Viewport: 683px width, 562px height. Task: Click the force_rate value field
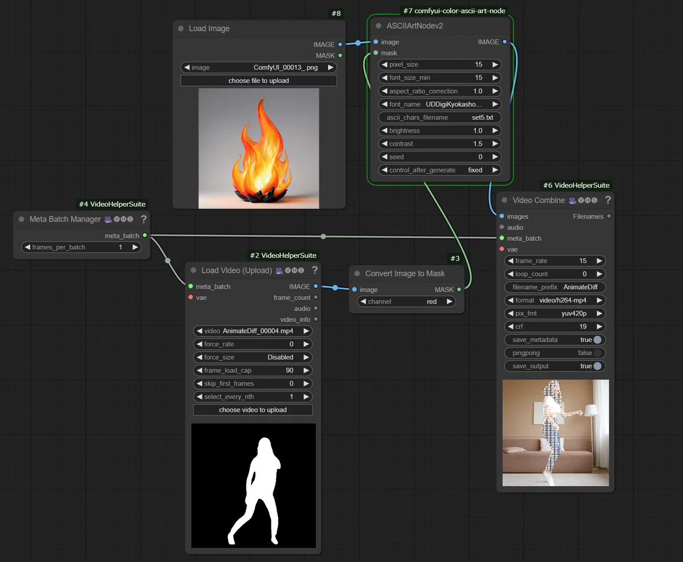pyautogui.click(x=253, y=344)
